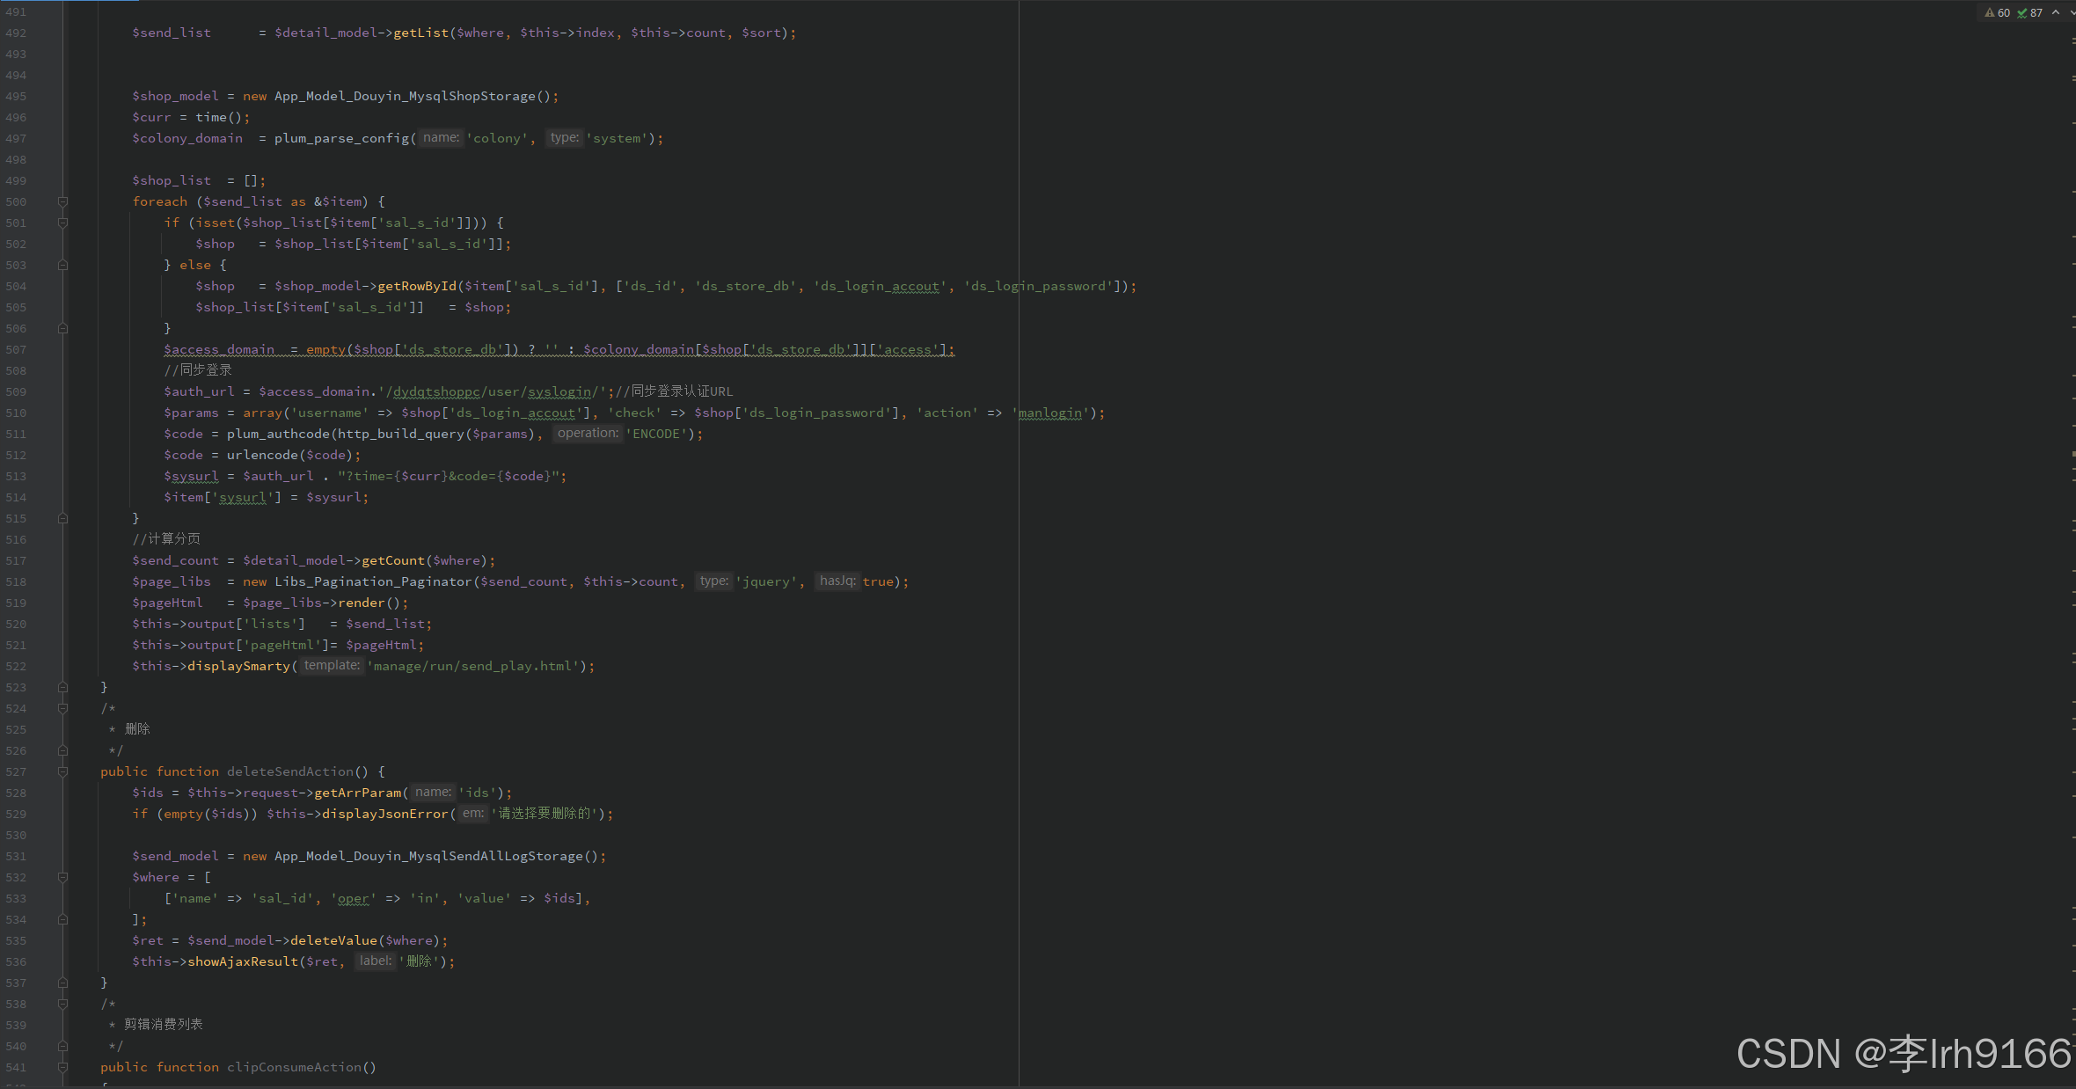The height and width of the screenshot is (1089, 2076).
Task: Collapse the if isset block at line 501
Action: pyautogui.click(x=62, y=223)
